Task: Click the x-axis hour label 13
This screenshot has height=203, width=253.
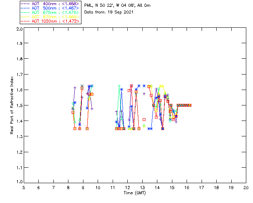Action: (142, 188)
